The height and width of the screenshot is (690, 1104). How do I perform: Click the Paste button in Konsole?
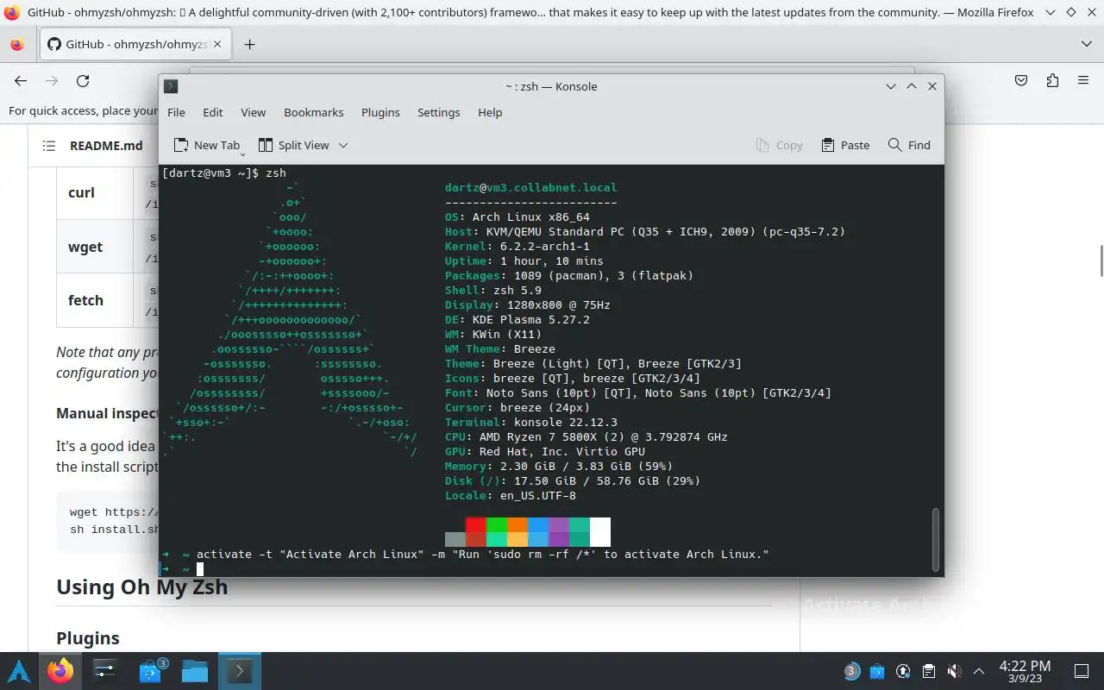[845, 145]
